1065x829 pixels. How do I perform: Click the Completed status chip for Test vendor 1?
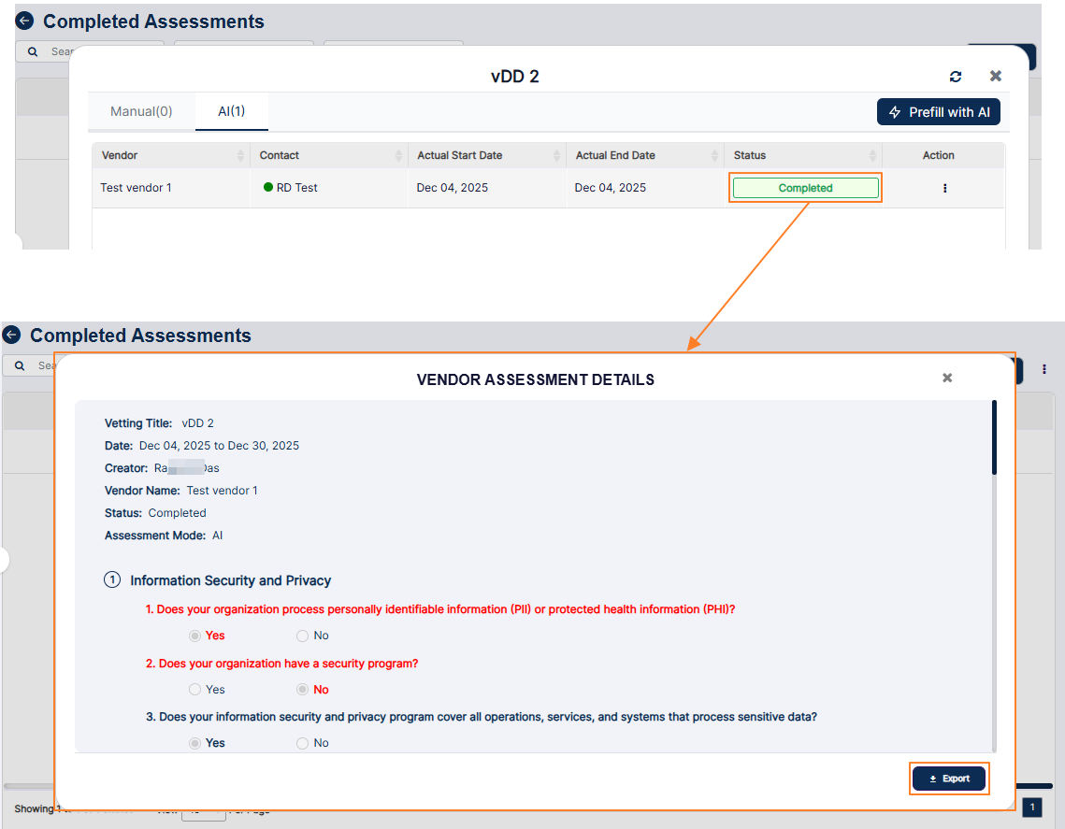click(x=804, y=188)
